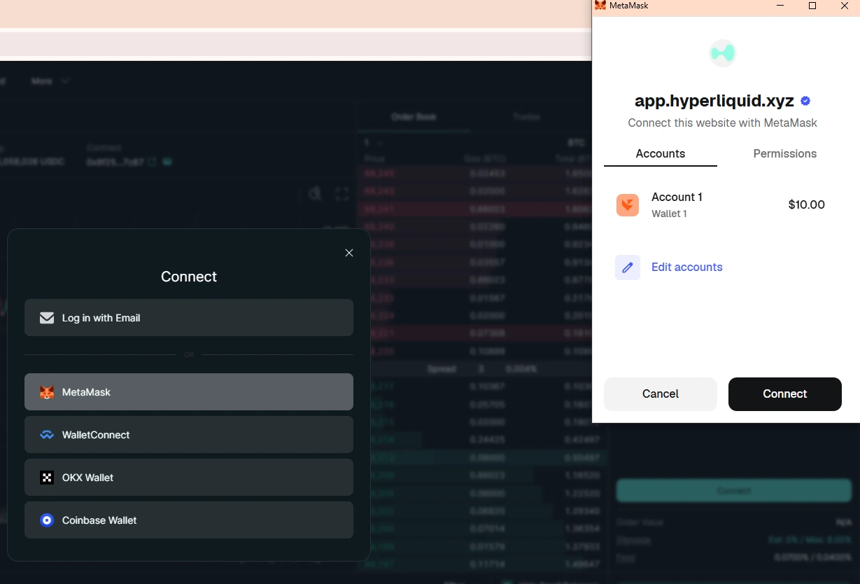Select the MetaMask fox icon wallet option

[46, 392]
